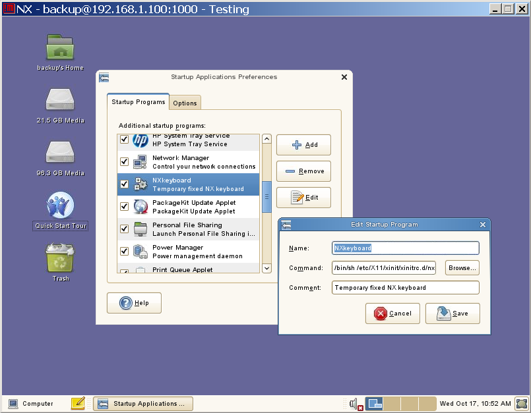Click the Remove button
531x413 pixels.
coord(304,171)
